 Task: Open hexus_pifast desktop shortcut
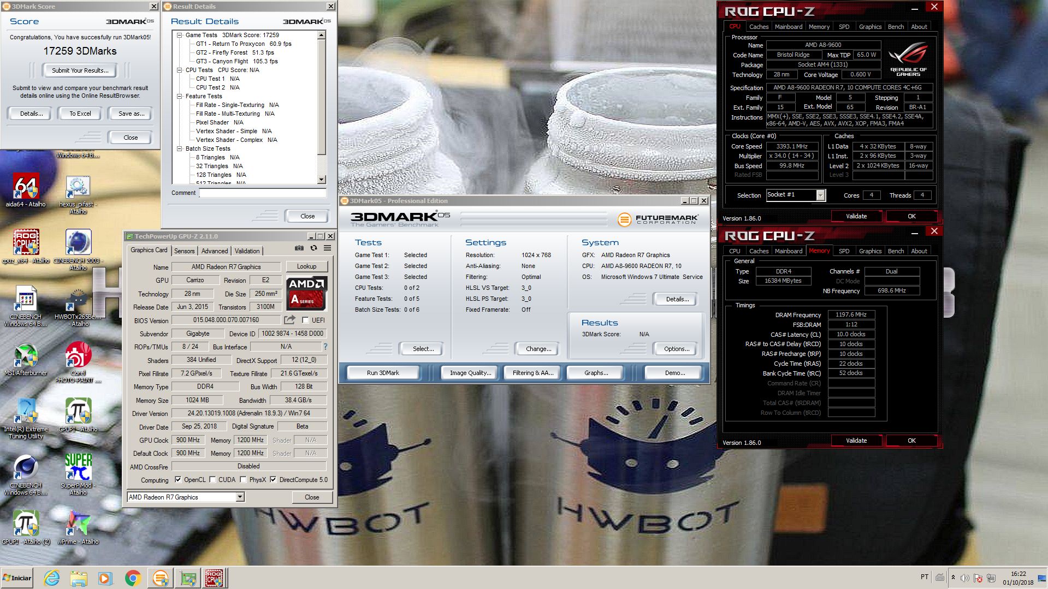[x=78, y=194]
